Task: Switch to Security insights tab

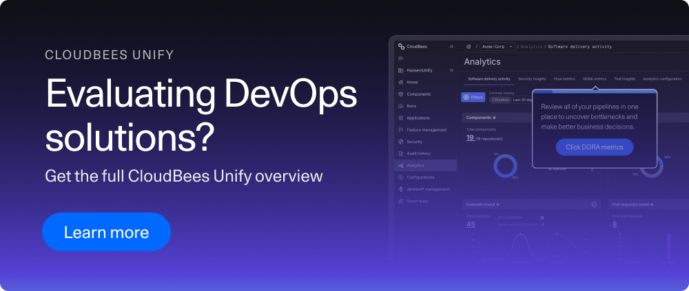Action: pos(532,79)
